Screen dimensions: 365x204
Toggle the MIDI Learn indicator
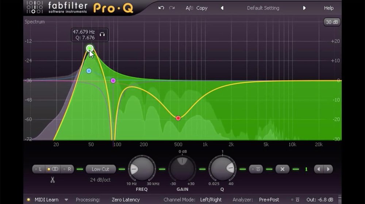point(28,200)
